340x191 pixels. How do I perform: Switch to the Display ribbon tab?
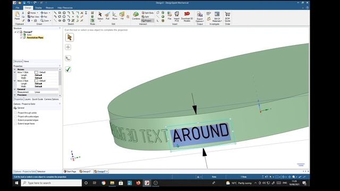[38, 8]
